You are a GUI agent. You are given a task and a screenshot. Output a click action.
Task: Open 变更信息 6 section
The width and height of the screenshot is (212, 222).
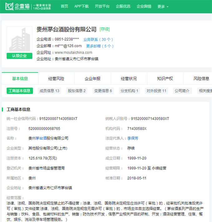pos(103,91)
